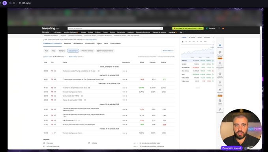Click the Conversor de divisas submenu link

(x=90, y=36)
